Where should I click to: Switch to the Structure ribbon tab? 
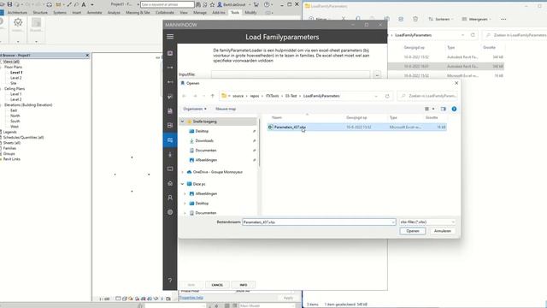point(40,12)
